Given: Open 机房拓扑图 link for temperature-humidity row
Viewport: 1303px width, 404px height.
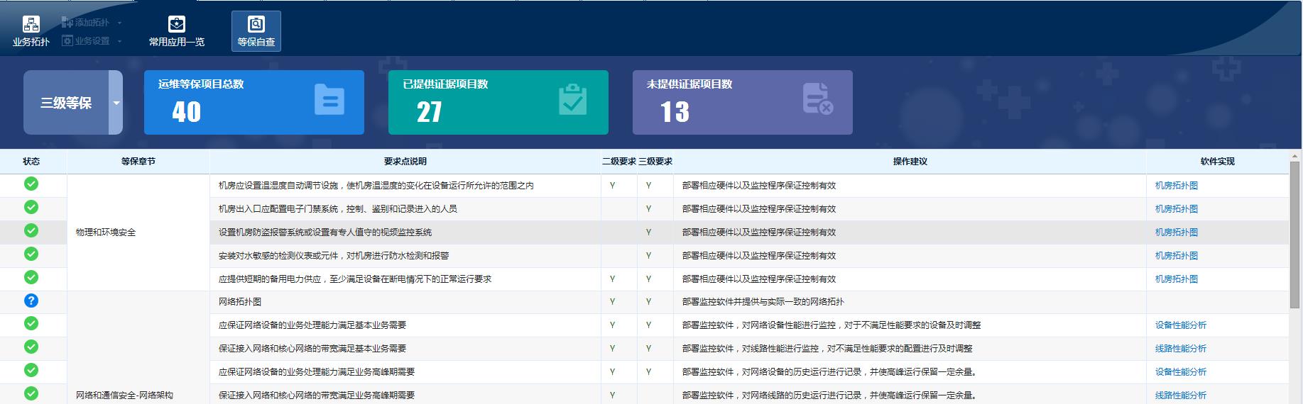Looking at the screenshot, I should pyautogui.click(x=1176, y=186).
